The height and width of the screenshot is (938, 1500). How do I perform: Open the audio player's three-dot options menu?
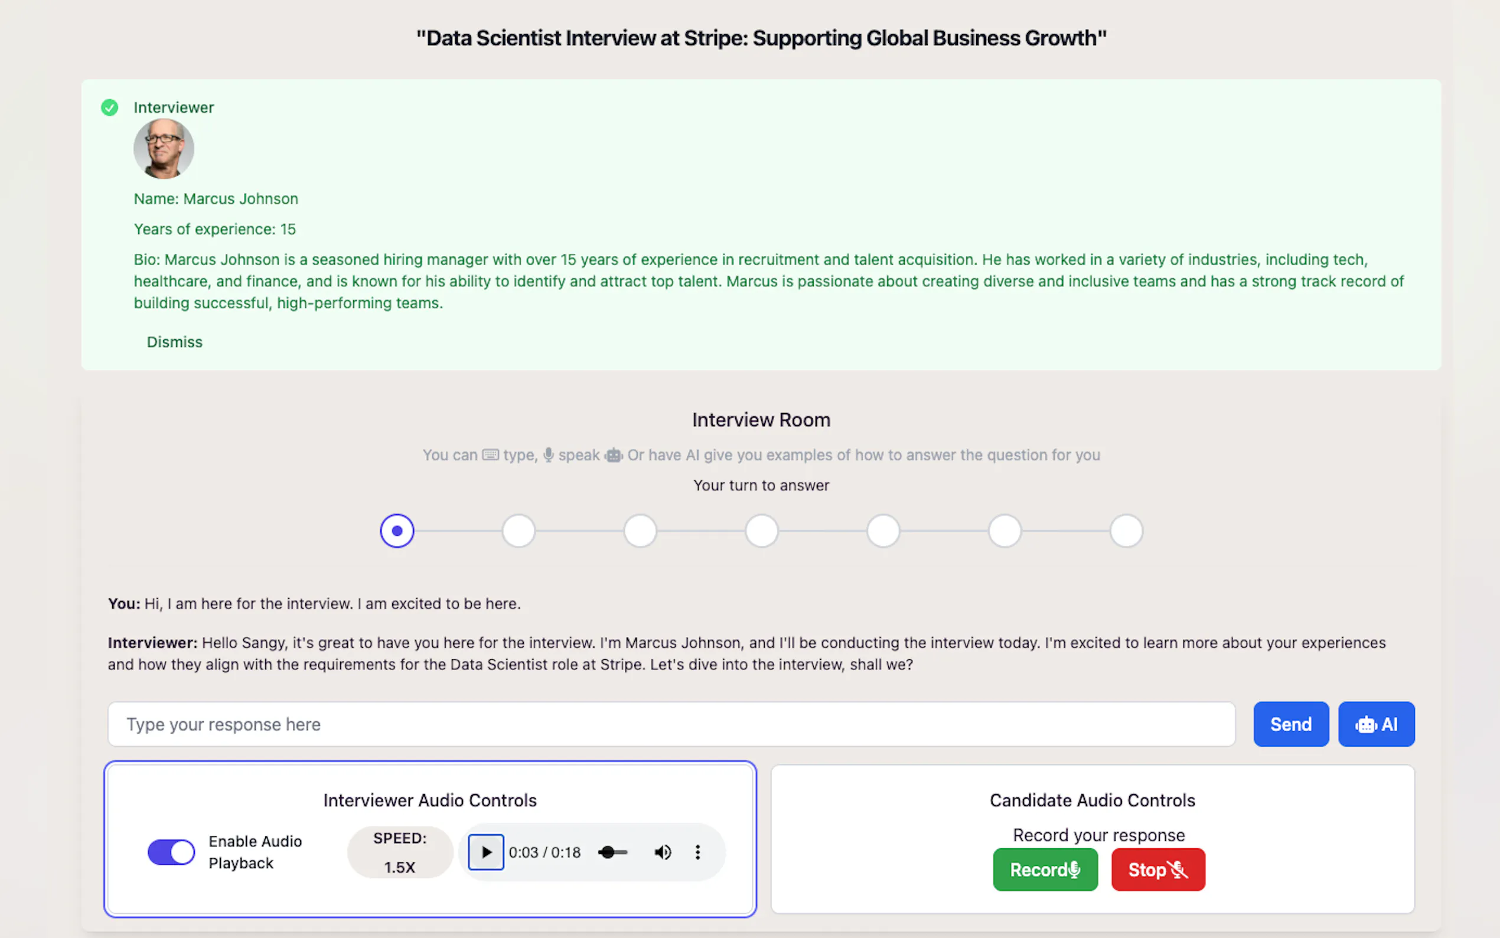click(697, 852)
